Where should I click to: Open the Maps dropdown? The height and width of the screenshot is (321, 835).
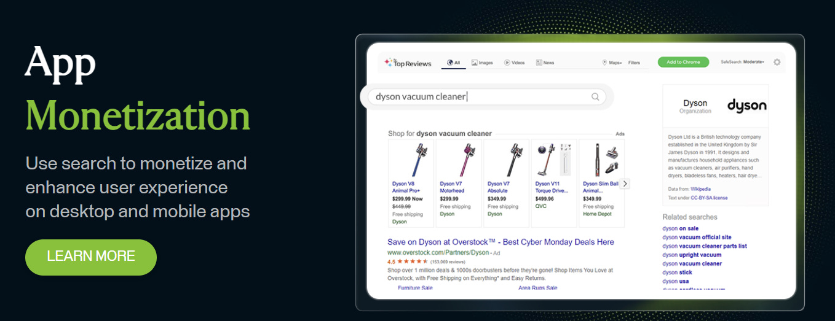coord(612,63)
